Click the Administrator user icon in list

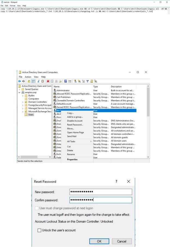pyautogui.click(x=55, y=90)
